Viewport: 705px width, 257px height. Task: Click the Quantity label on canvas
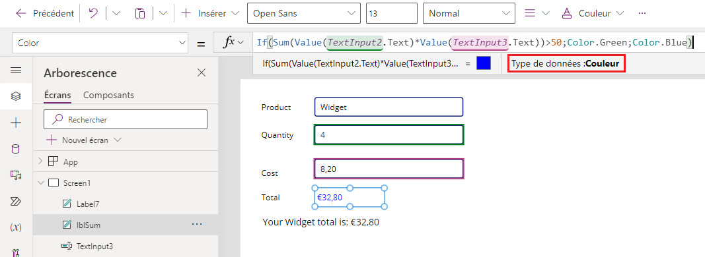[x=278, y=135]
